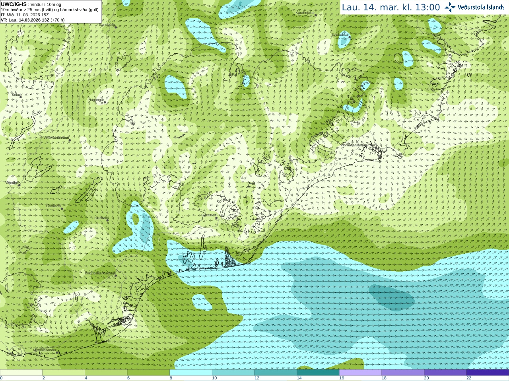Screen dimensions: 509x381
Task: Click the Sandbúðir station label
Action: (x=107, y=25)
